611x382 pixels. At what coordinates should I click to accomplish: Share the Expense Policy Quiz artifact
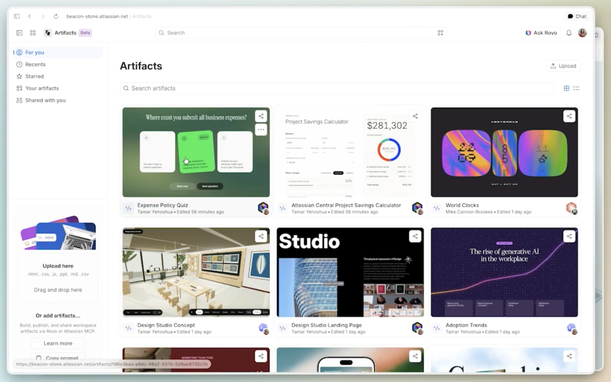click(261, 116)
